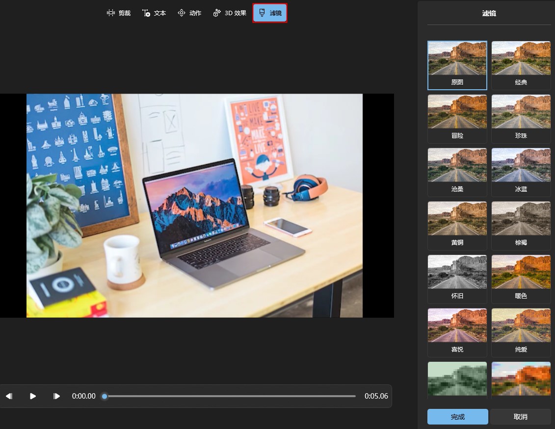Apply the 冰蓝 filter
This screenshot has width=555, height=429.
[521, 172]
